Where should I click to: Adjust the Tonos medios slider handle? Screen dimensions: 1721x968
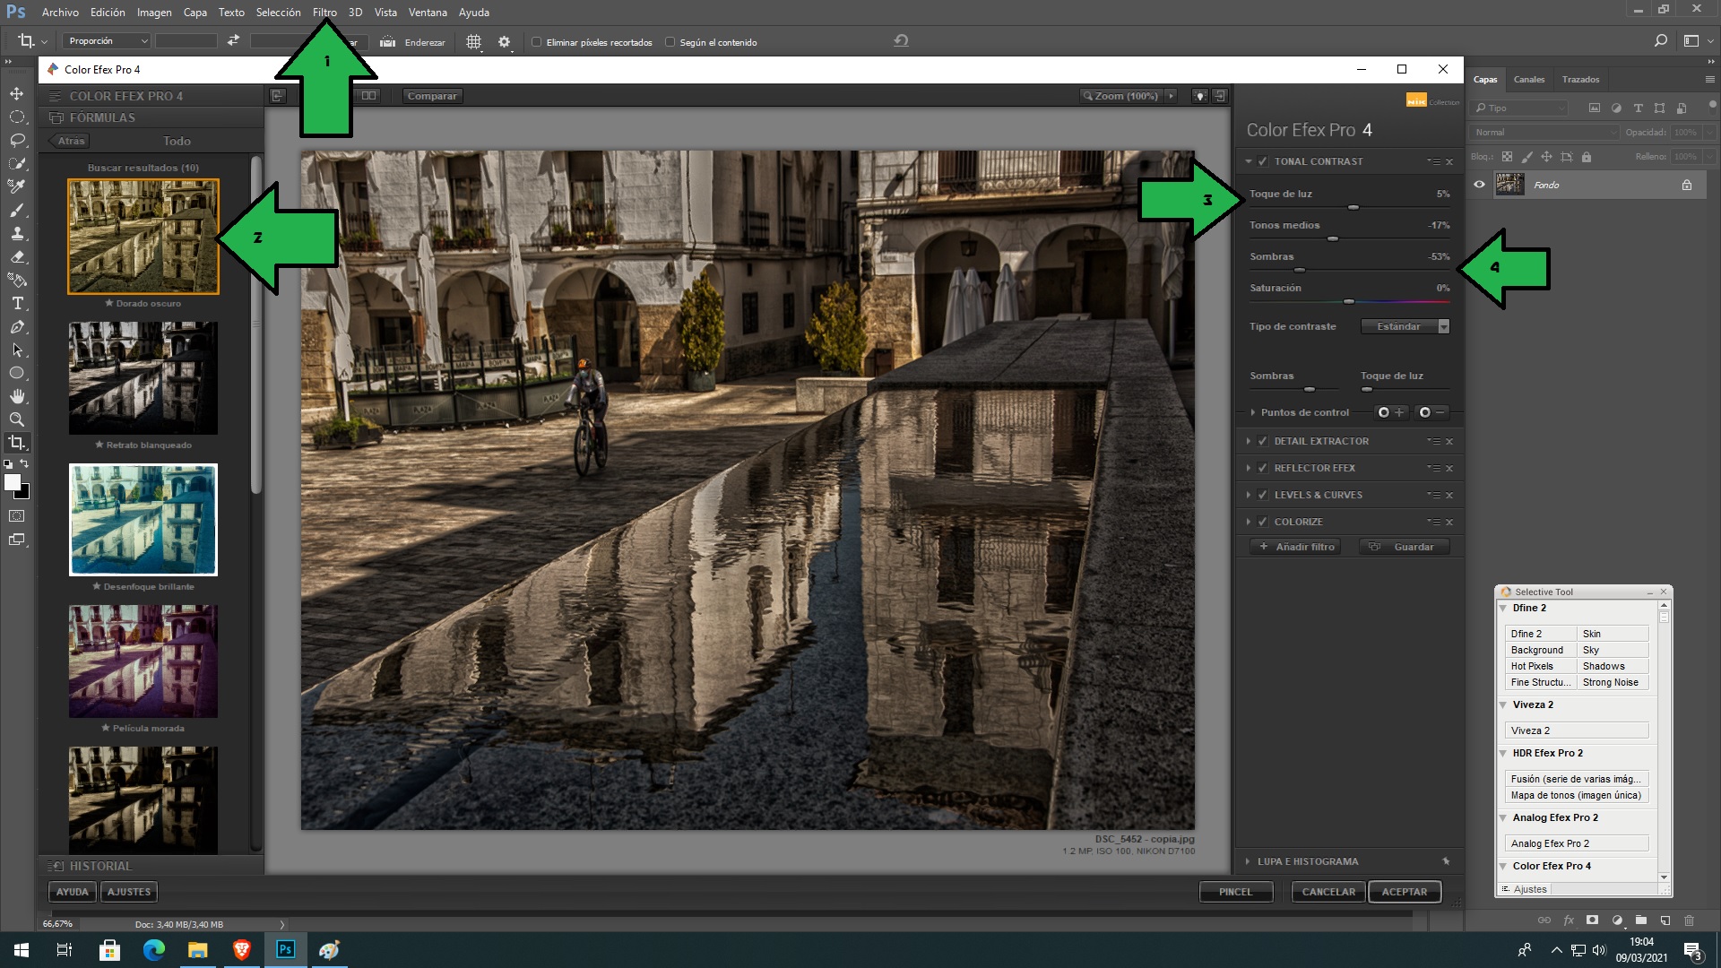(1333, 238)
